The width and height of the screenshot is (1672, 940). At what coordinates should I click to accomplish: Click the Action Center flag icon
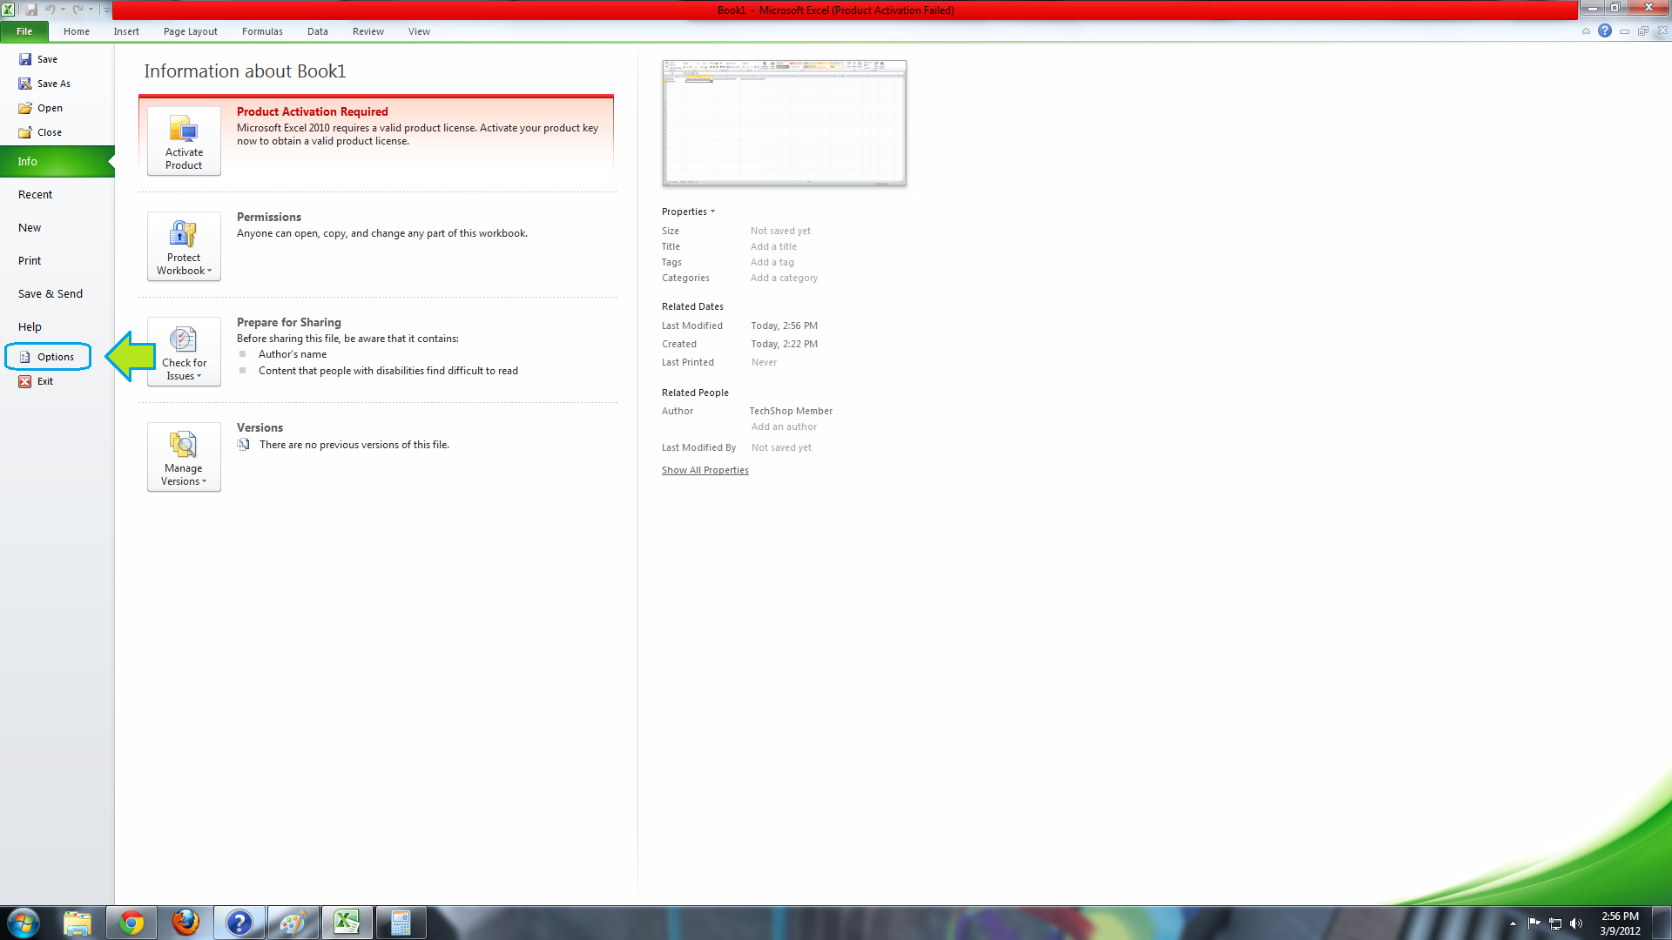point(1534,923)
